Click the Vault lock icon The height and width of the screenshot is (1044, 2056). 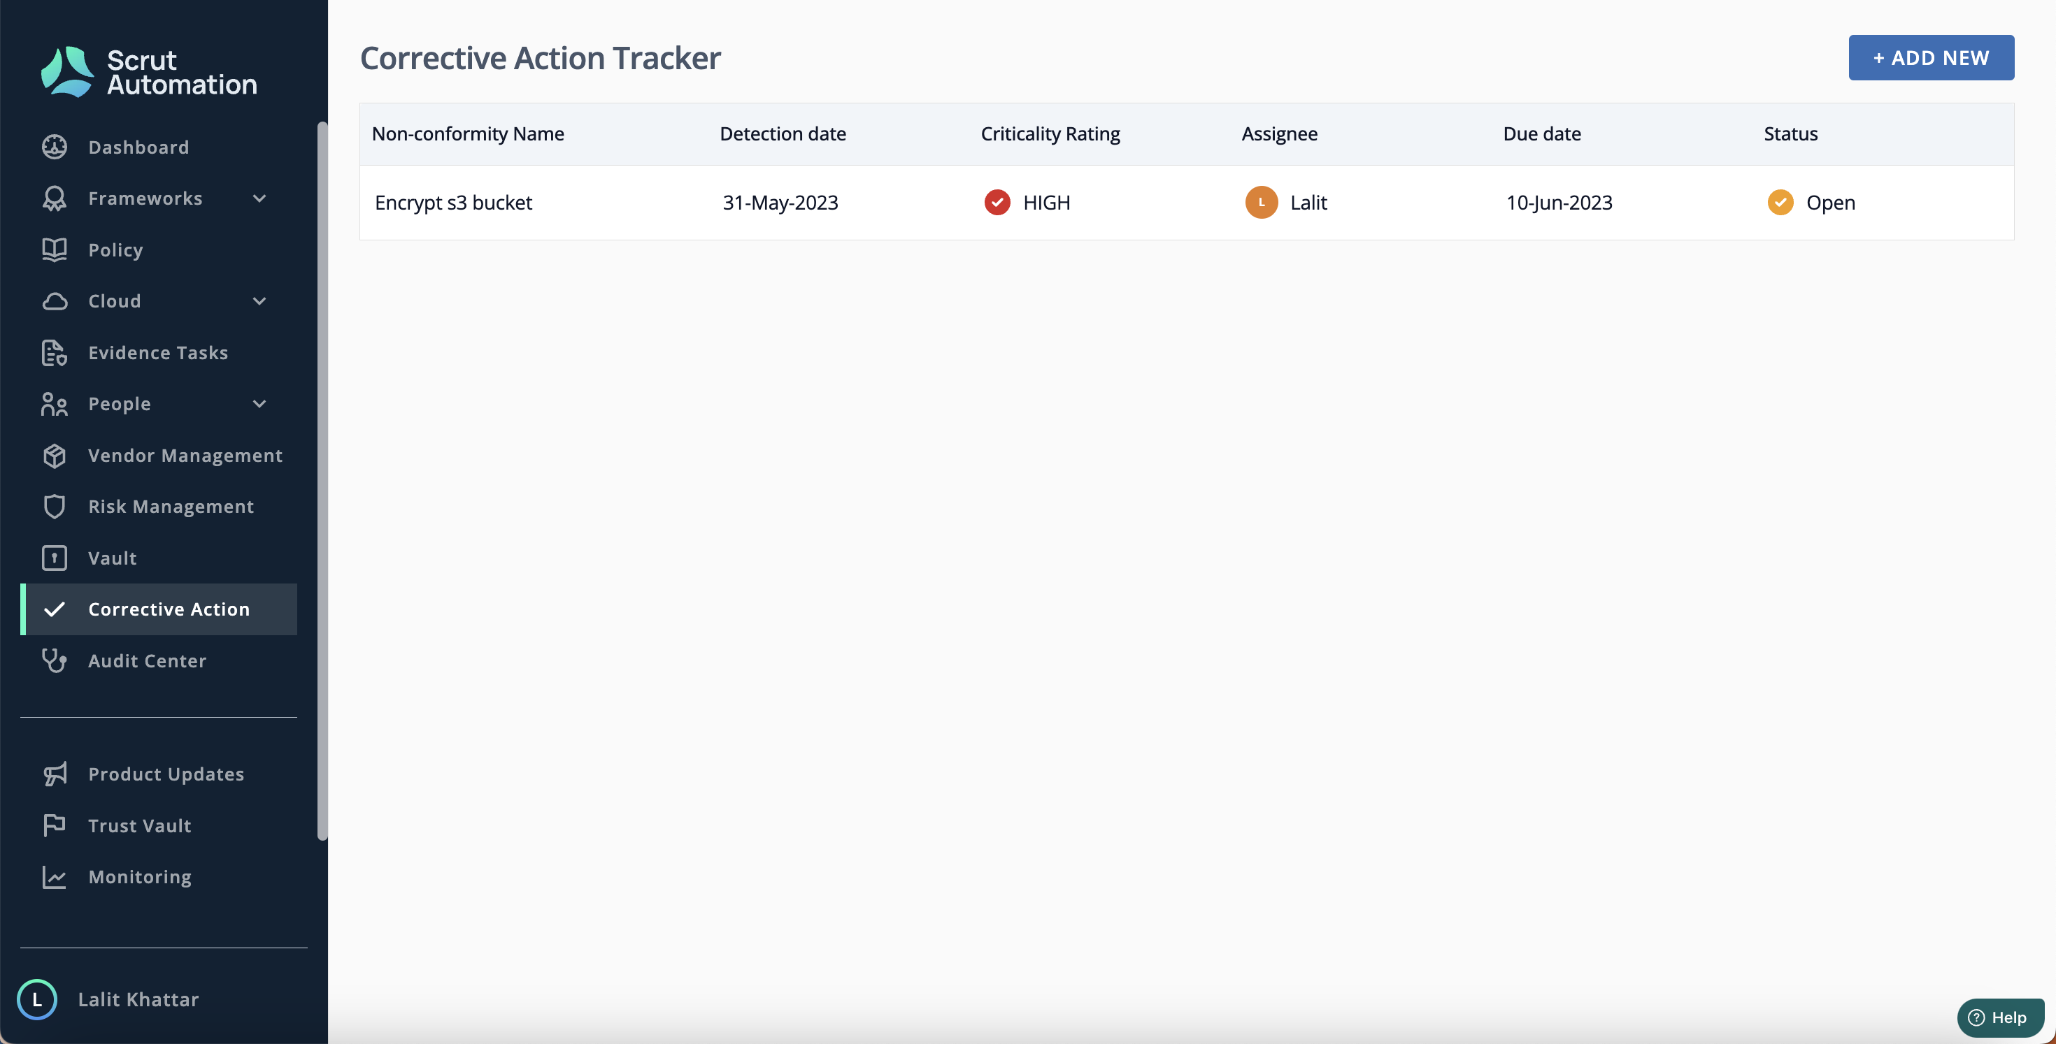[55, 558]
